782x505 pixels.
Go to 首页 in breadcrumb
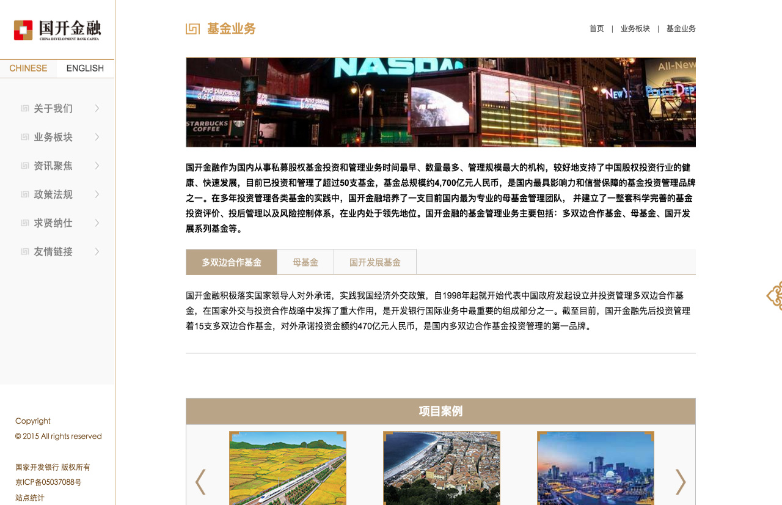(596, 29)
